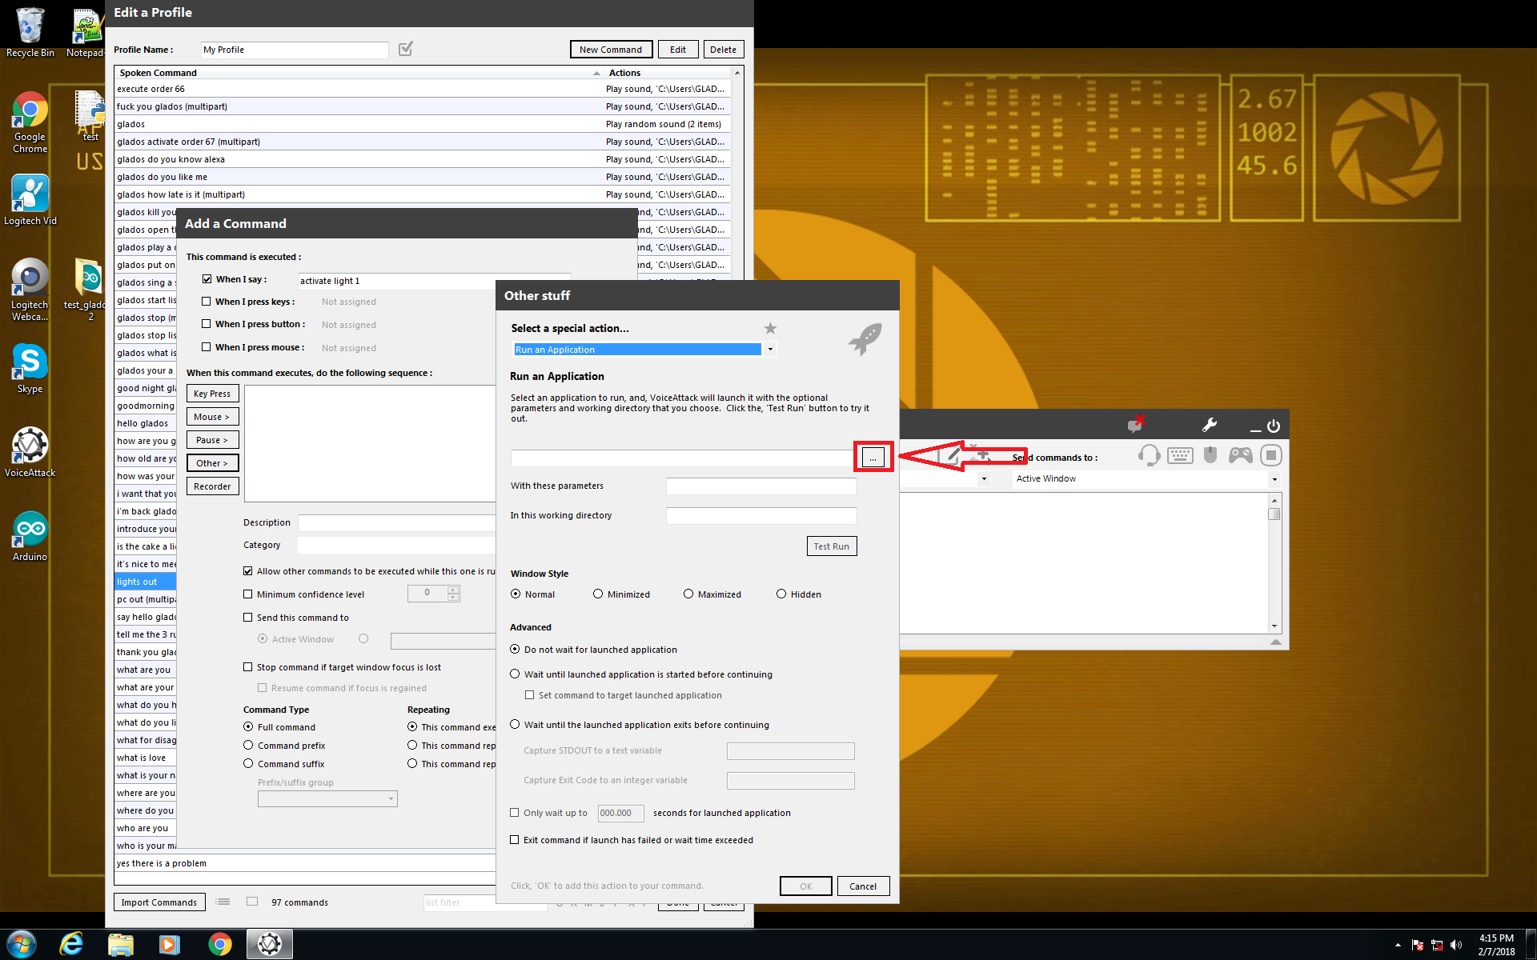This screenshot has width=1537, height=960.
Task: Click the headset listening icon
Action: 1149,456
